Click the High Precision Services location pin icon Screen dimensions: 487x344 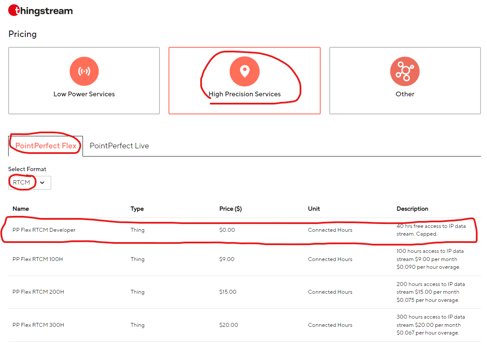[x=244, y=71]
